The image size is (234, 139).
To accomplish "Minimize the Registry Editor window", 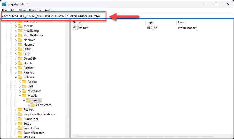I will point(204,4).
